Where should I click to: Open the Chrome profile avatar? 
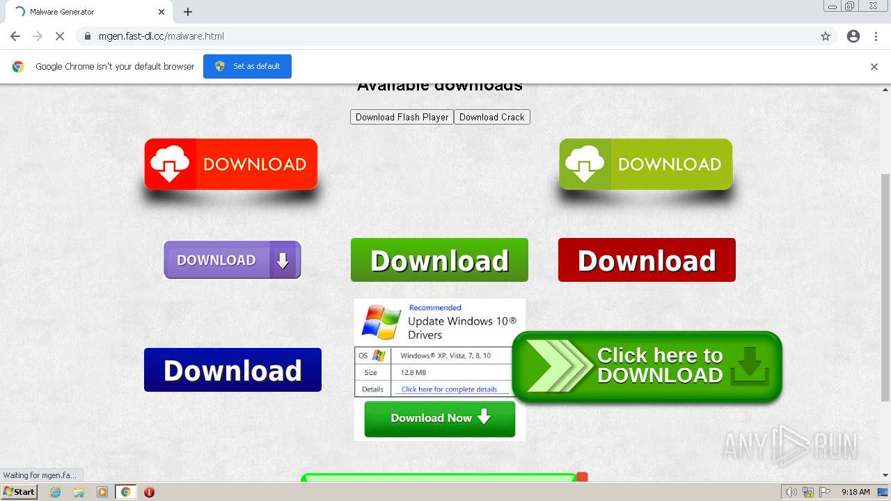pyautogui.click(x=853, y=36)
